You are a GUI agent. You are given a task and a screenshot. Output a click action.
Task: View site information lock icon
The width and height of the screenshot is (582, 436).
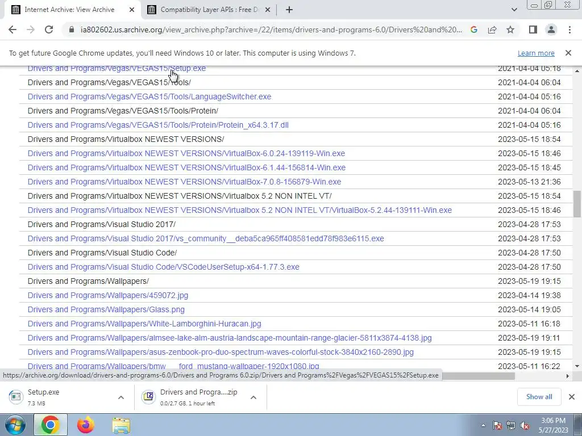[x=72, y=30]
